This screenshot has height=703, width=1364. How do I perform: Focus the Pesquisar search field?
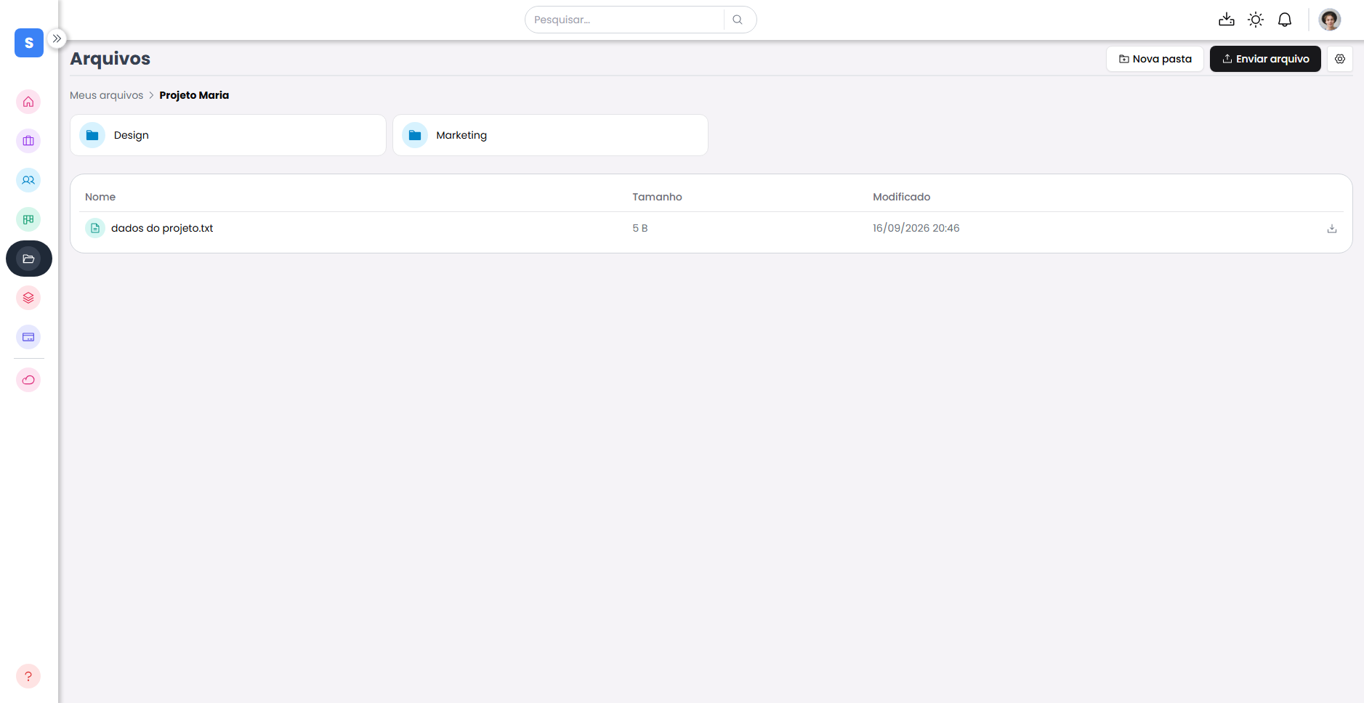(x=625, y=20)
